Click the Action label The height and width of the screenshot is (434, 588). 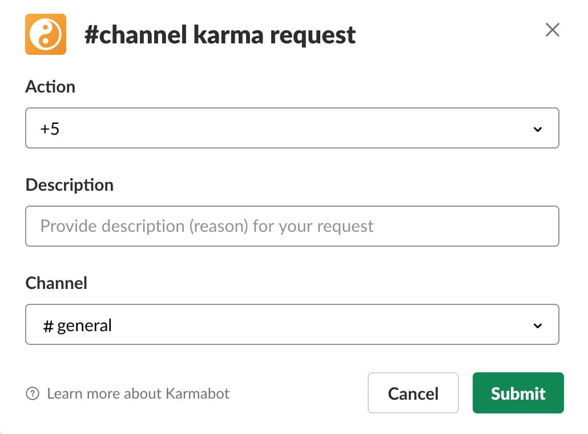pos(50,87)
